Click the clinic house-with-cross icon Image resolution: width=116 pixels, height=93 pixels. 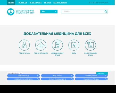coord(41,45)
